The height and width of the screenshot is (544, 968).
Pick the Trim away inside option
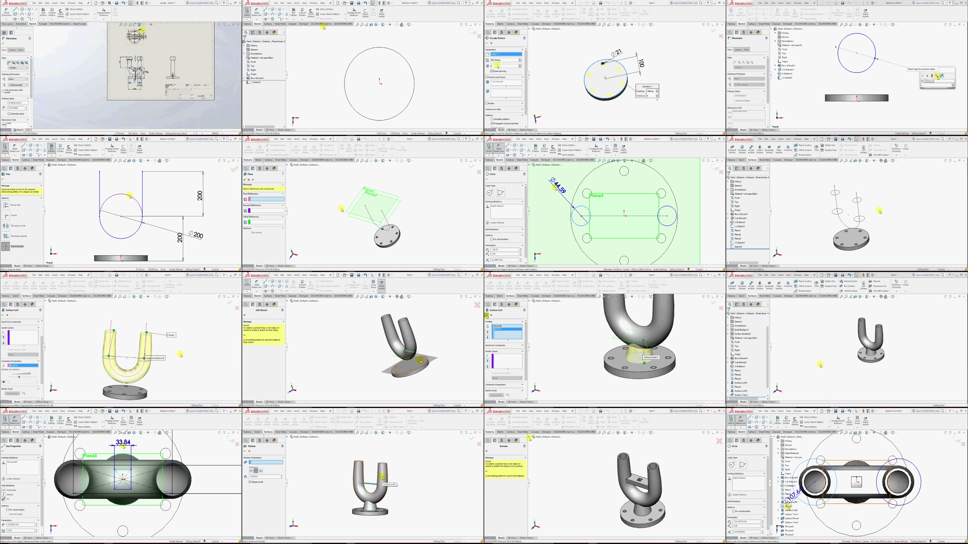(x=6, y=226)
